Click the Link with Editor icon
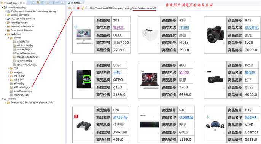Screen dimensions: 261x144 38,3
